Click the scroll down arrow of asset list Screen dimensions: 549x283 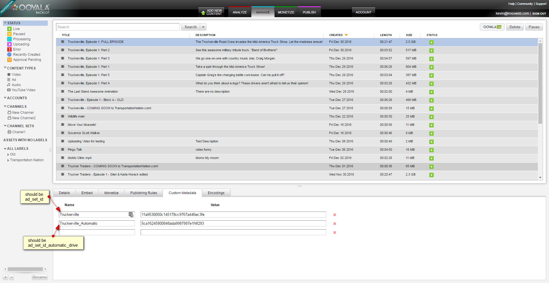point(540,178)
